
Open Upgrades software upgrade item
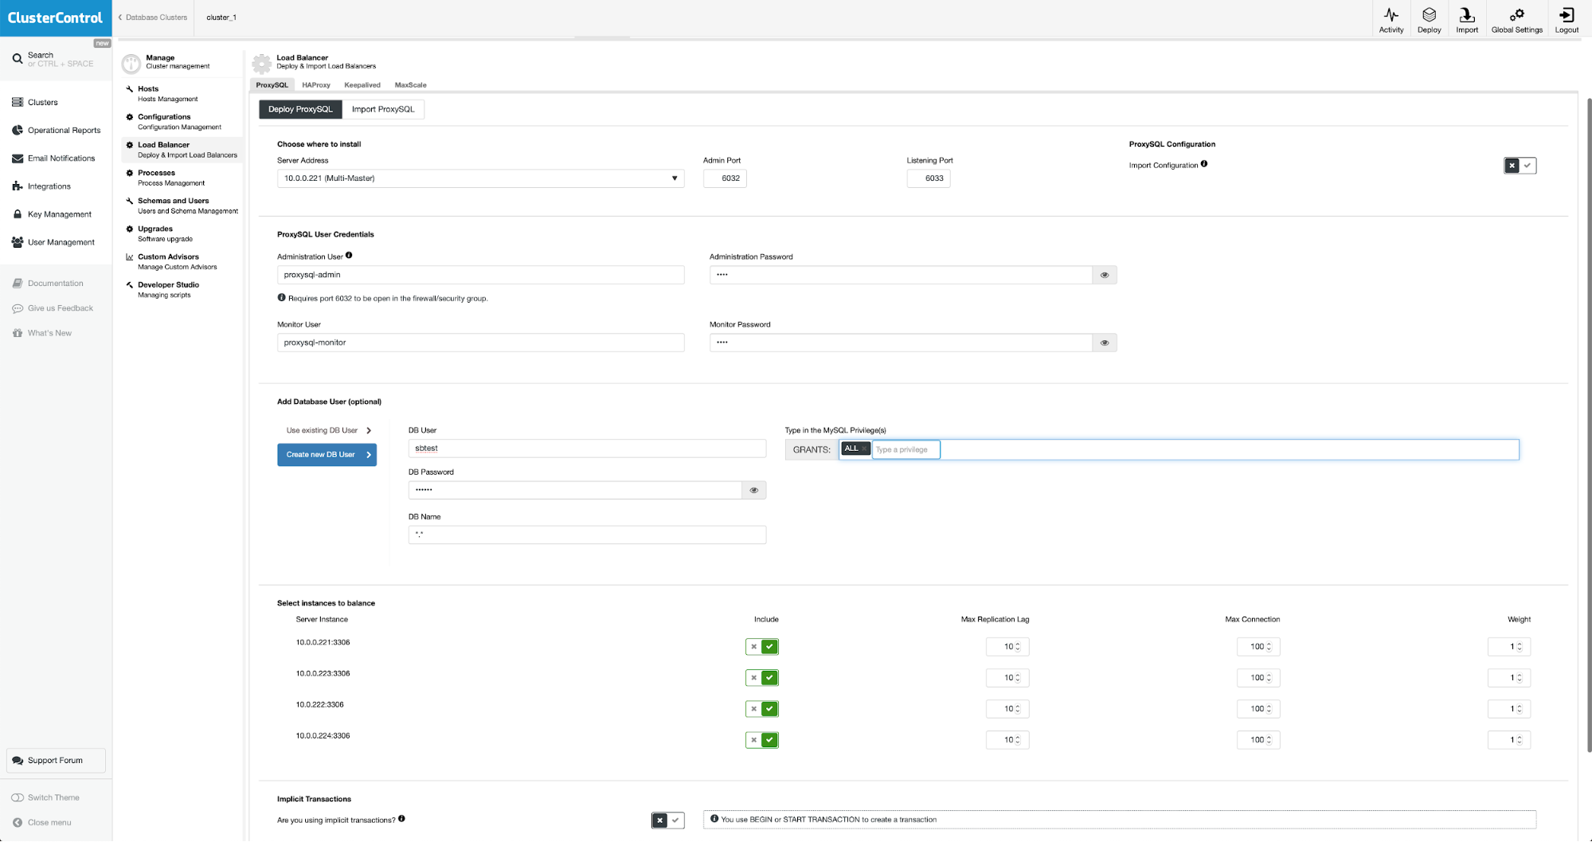(x=182, y=233)
